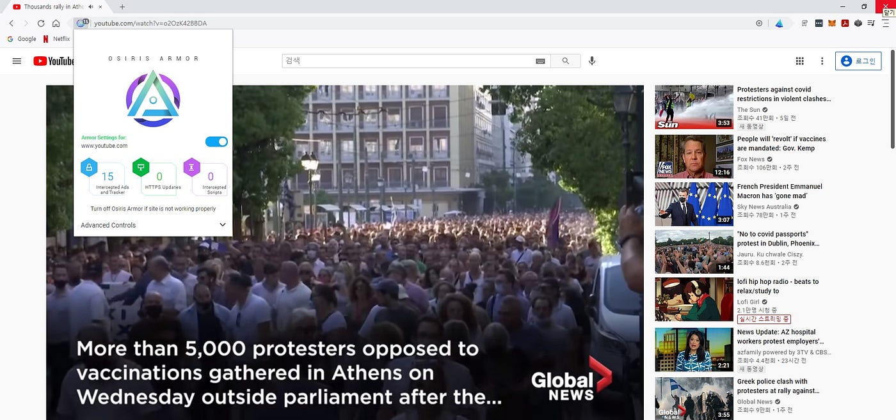Open the browser hamburger menu

coord(885,23)
